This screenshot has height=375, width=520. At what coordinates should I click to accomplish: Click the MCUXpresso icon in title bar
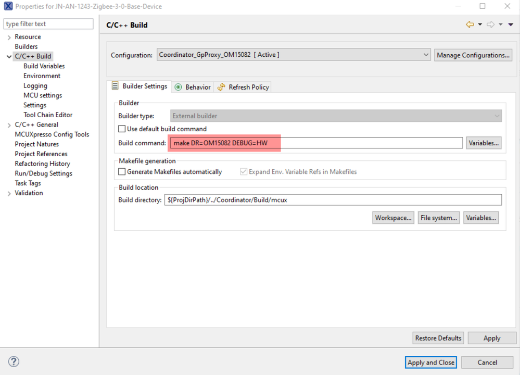[8, 6]
